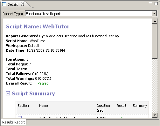Click the Workspace: Default line
160x126 pixels.
(23, 46)
